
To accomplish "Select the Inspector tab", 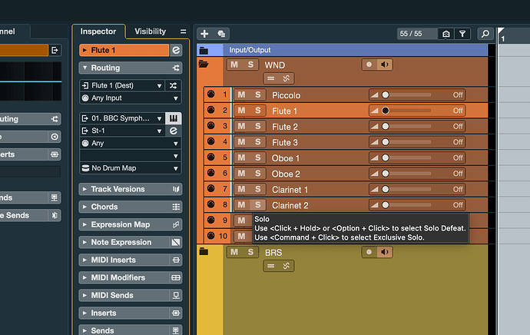I will pyautogui.click(x=98, y=32).
